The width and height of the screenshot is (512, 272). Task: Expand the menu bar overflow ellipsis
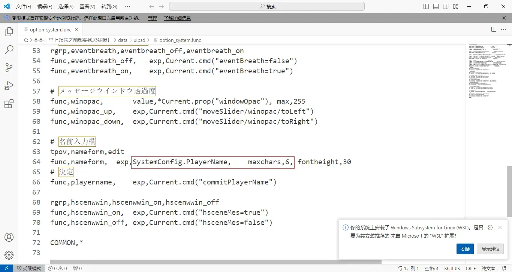(127, 6)
